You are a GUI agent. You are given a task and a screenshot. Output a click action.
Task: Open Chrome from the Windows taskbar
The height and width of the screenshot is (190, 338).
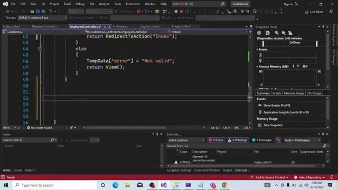[224, 185]
